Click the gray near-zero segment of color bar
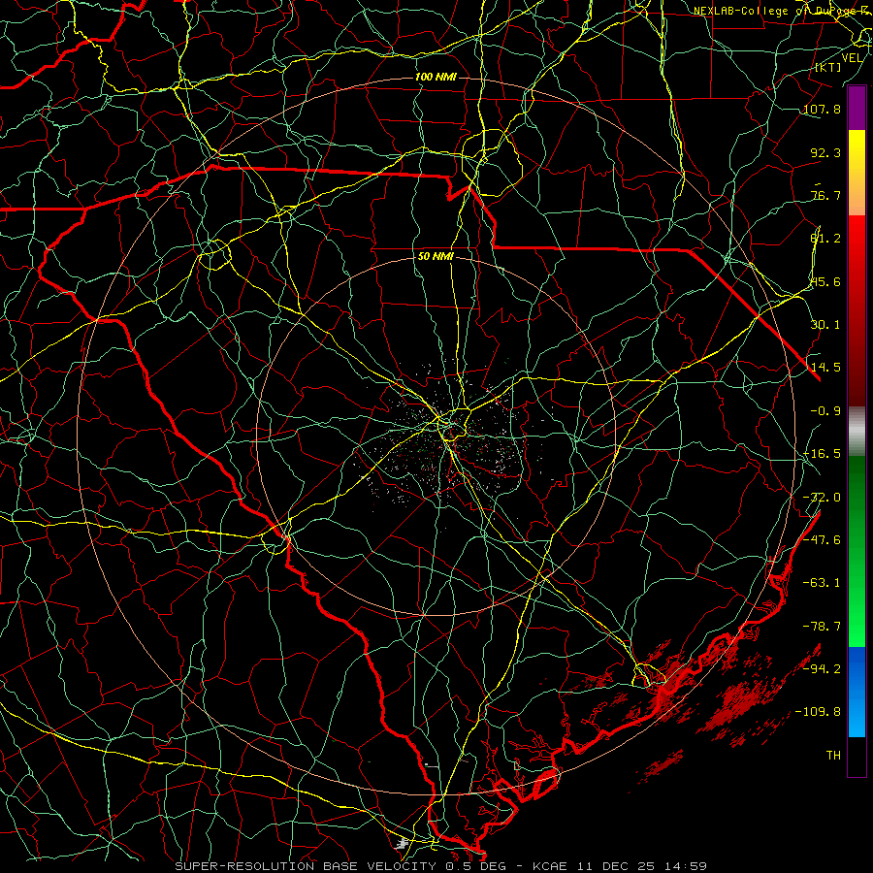 point(857,432)
